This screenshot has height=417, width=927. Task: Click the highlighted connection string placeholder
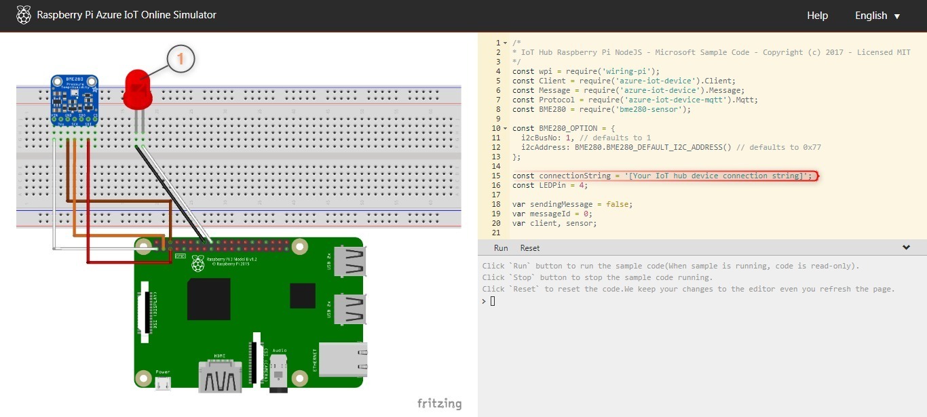715,176
